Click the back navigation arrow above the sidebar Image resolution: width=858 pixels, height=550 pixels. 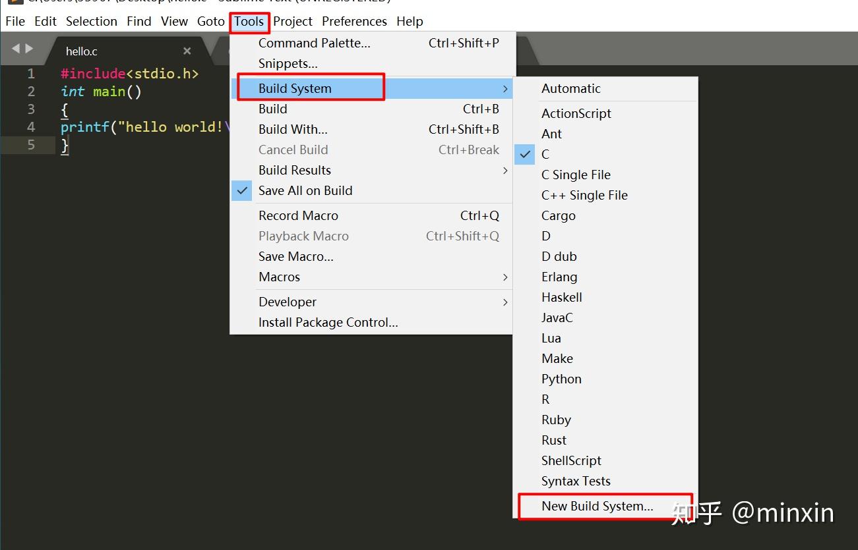point(15,47)
